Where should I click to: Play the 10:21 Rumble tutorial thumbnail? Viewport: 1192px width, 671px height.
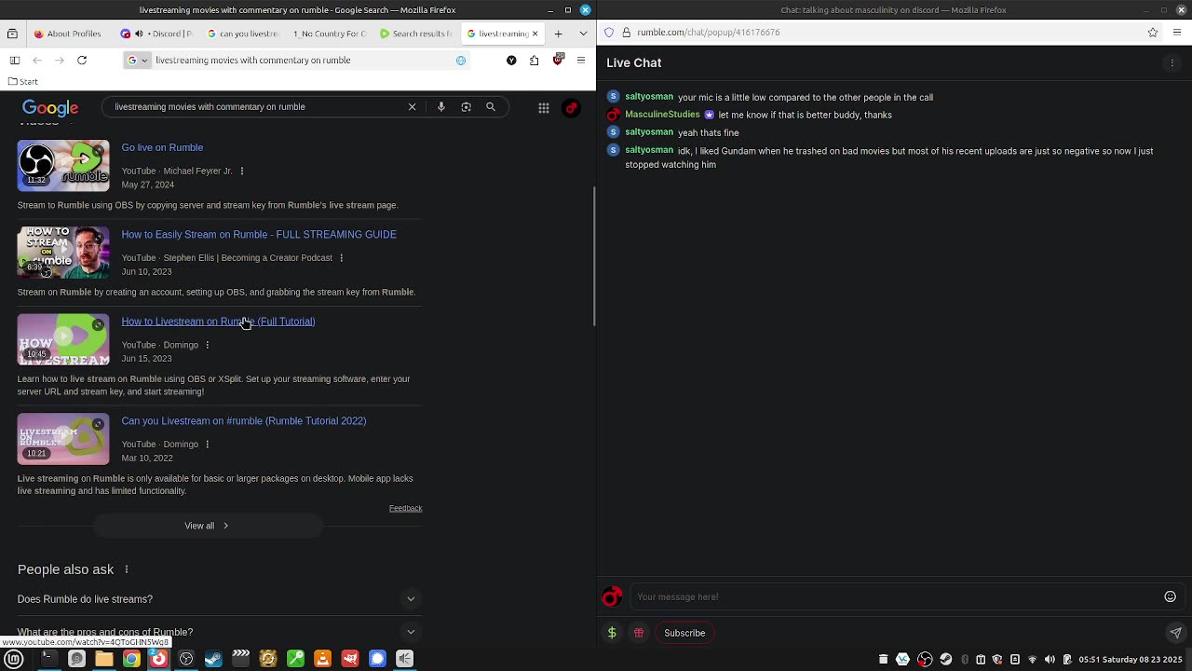(x=63, y=439)
